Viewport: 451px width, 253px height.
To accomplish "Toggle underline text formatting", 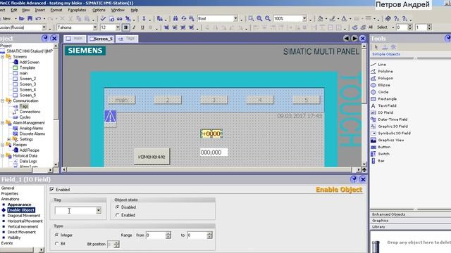I will click(142, 27).
